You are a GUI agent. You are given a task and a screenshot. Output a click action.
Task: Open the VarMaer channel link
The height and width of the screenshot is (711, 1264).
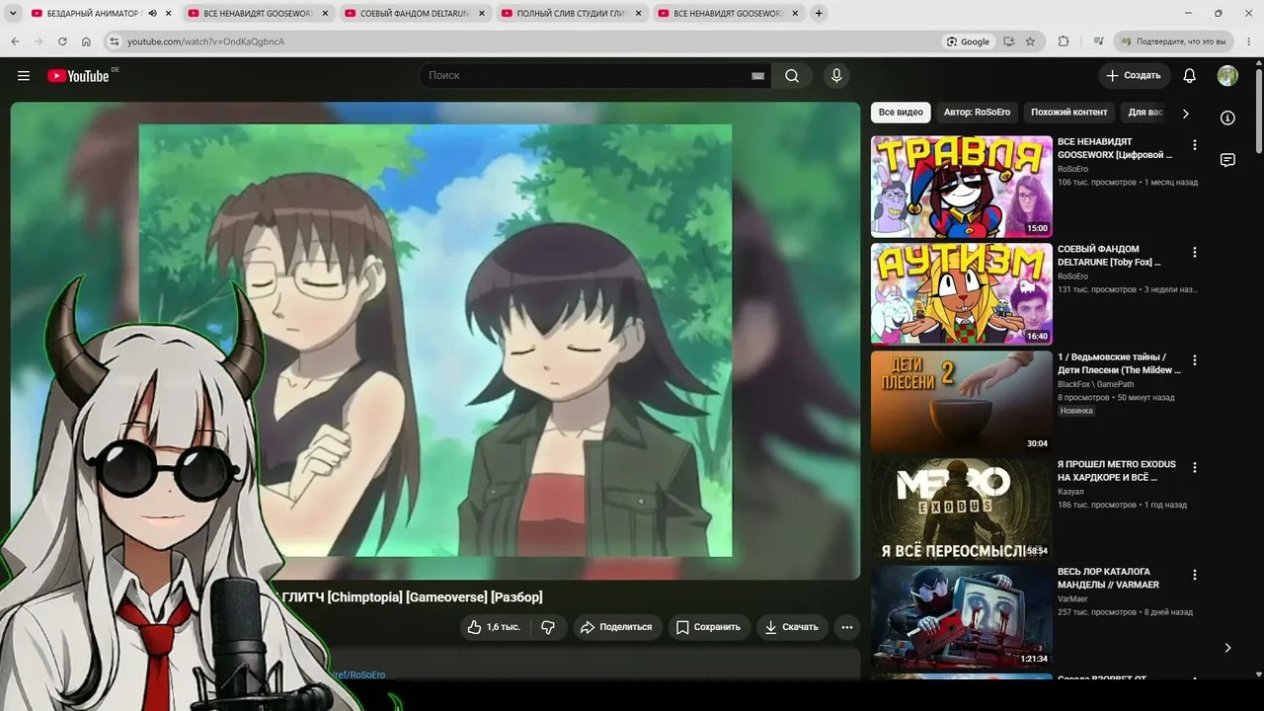click(1073, 598)
